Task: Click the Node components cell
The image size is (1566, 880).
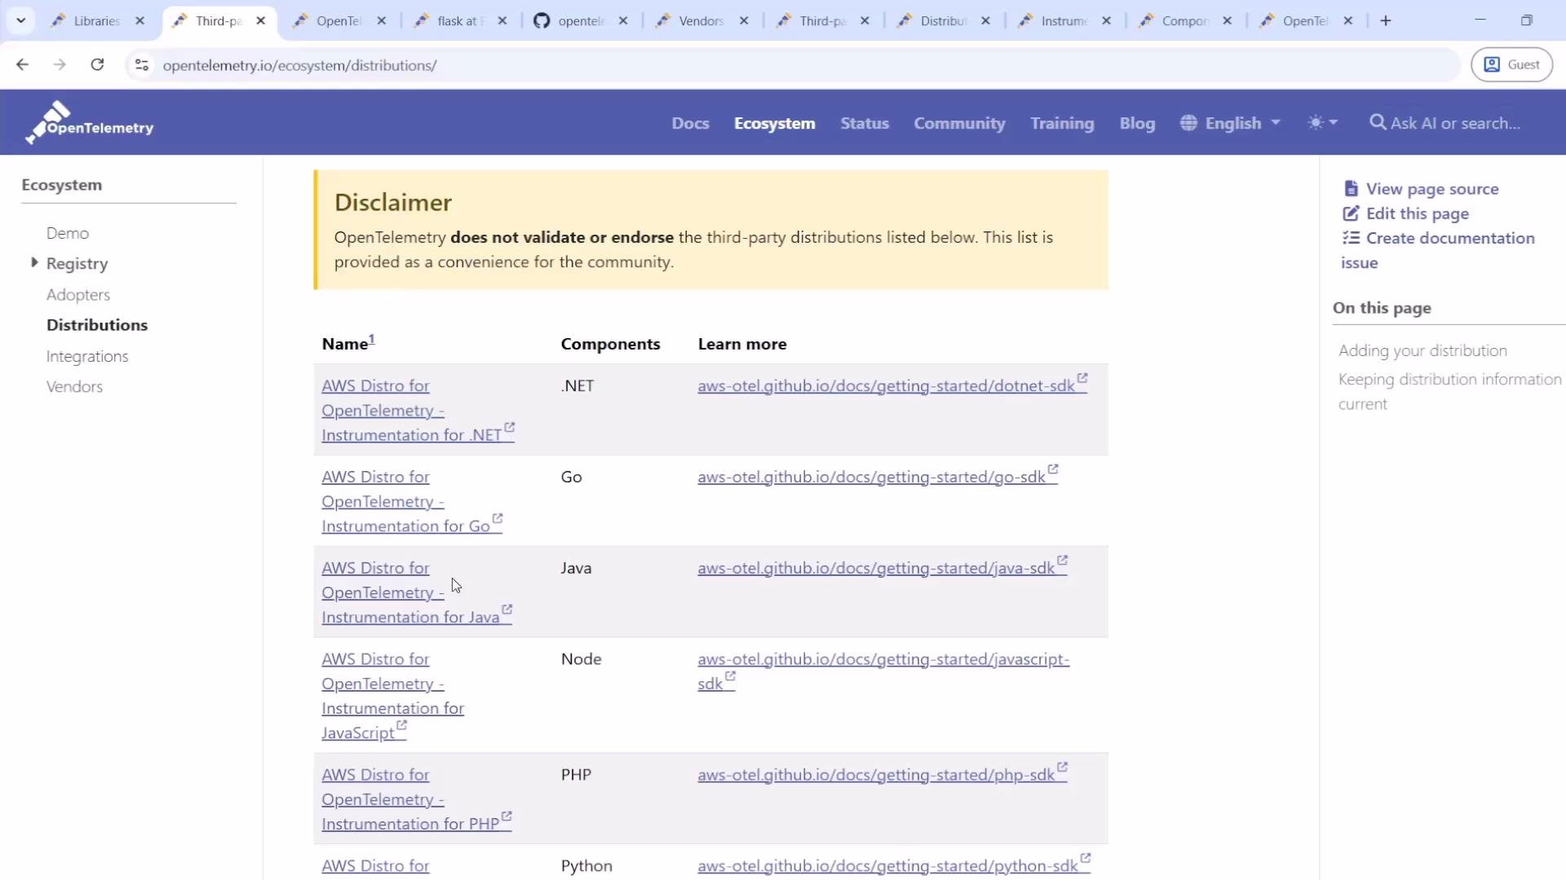Action: [582, 659]
